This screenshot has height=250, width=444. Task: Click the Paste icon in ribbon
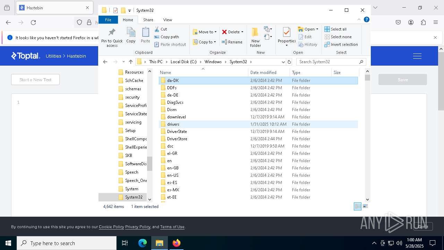pyautogui.click(x=145, y=35)
